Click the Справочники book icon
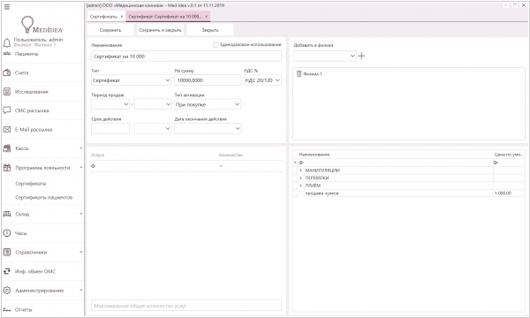Image resolution: width=530 pixels, height=318 pixels. pyautogui.click(x=7, y=252)
